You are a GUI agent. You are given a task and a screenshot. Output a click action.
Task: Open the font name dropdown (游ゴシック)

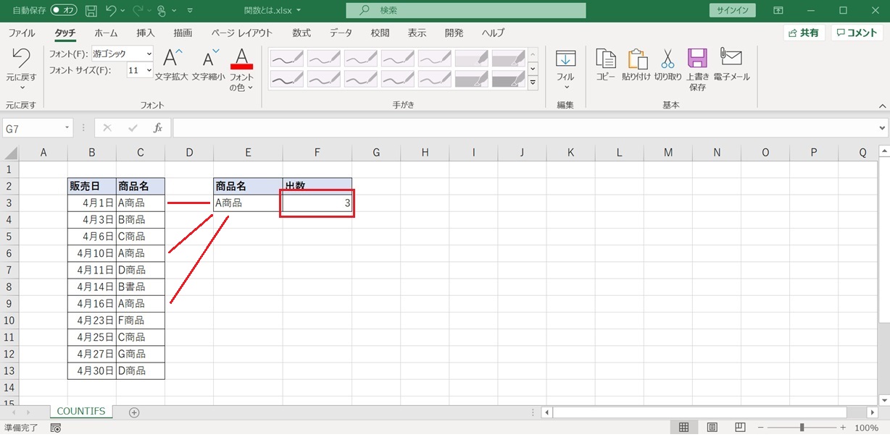tap(149, 54)
